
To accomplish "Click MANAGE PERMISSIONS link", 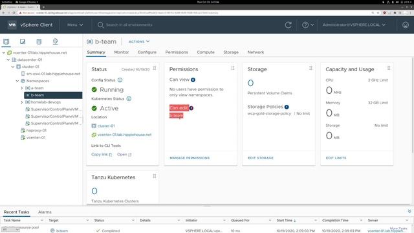I will pos(190,158).
